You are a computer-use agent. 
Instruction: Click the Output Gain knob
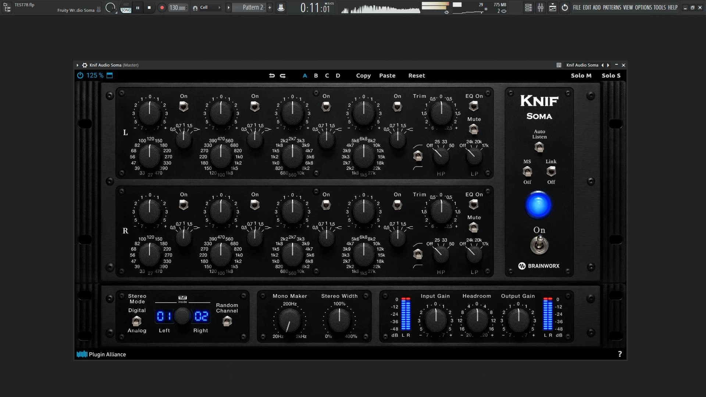518,320
